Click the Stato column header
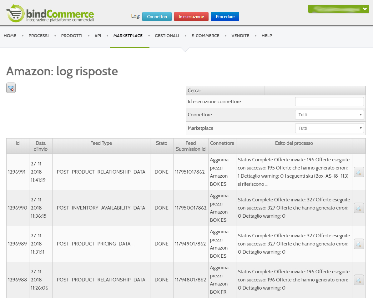 pos(162,146)
